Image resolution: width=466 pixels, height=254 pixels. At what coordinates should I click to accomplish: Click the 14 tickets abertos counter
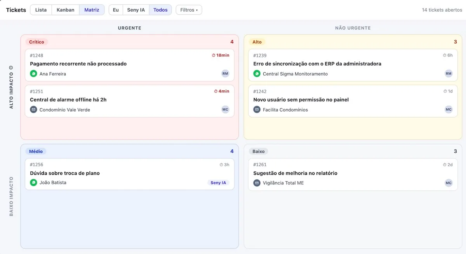[x=442, y=10]
